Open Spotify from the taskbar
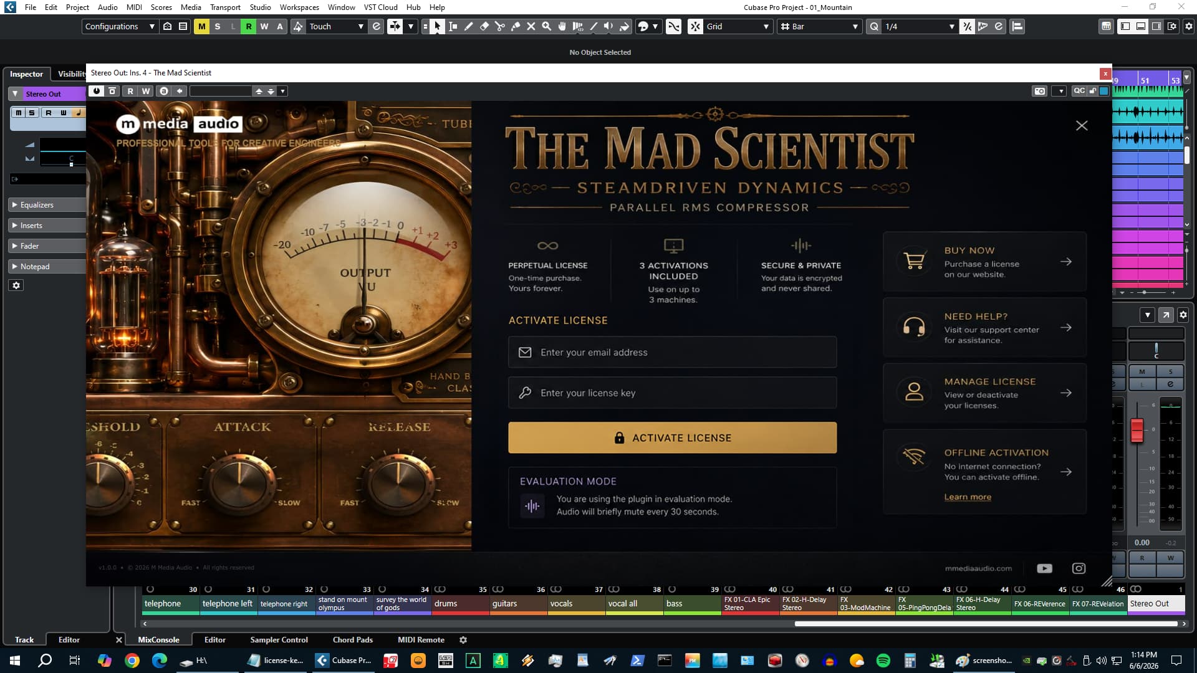 click(x=883, y=661)
